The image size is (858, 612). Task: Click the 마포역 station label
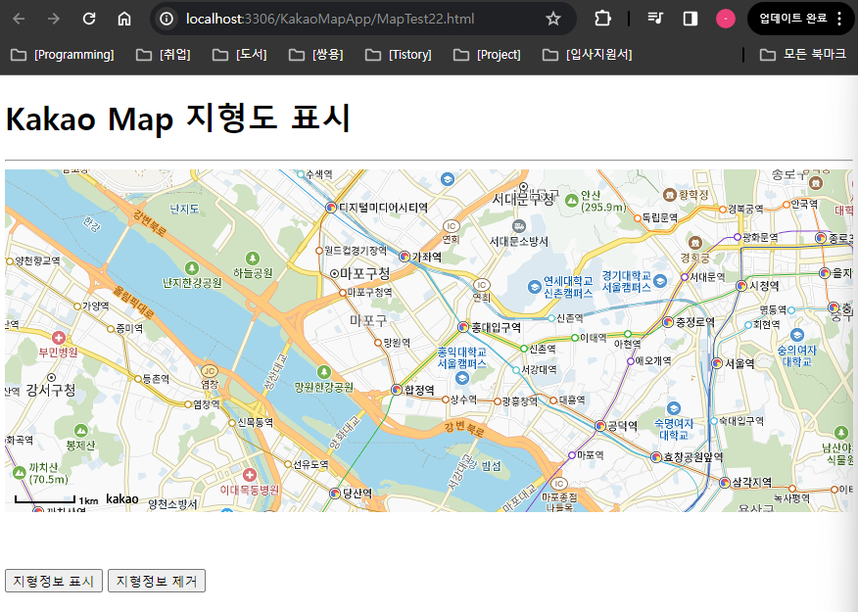tap(591, 454)
